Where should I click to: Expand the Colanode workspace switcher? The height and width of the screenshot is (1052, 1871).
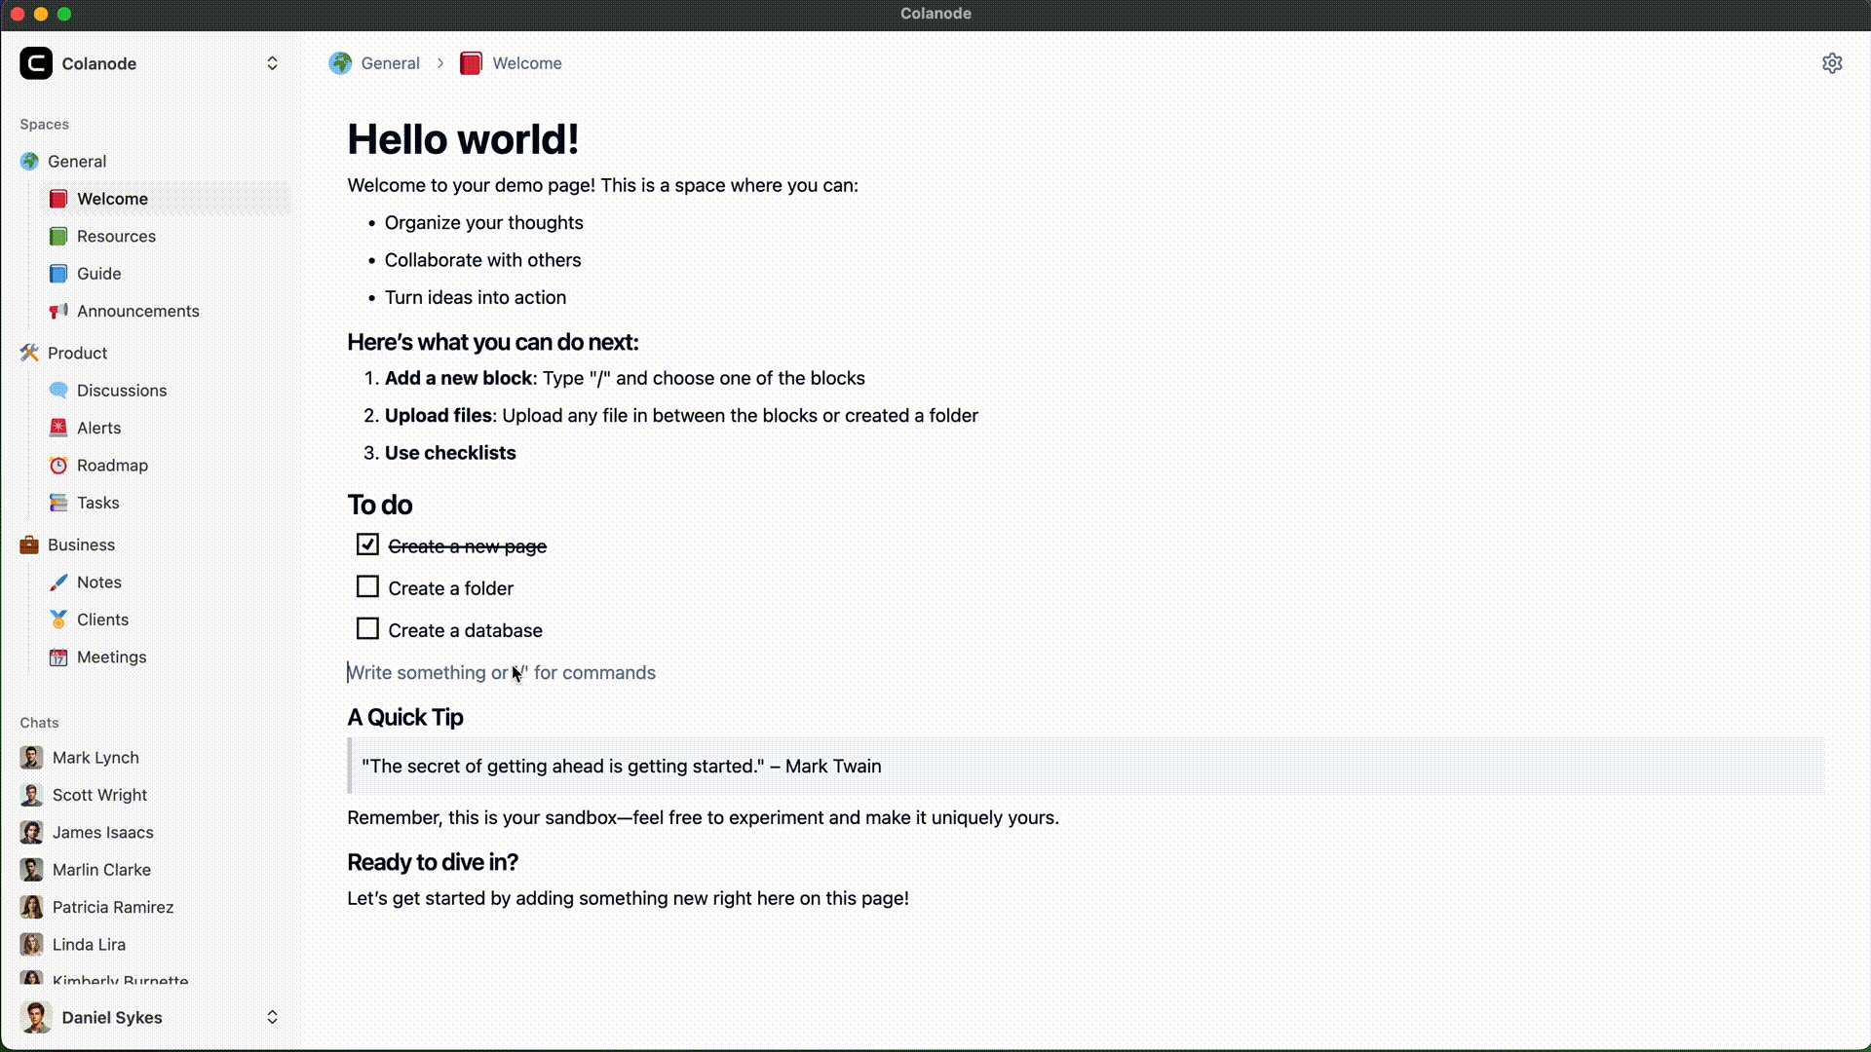tap(271, 63)
